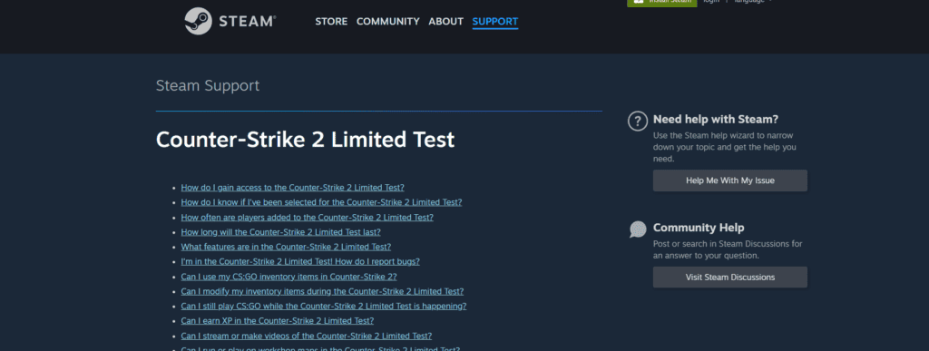Image resolution: width=929 pixels, height=351 pixels.
Task: Open the STORE menu
Action: pyautogui.click(x=331, y=21)
